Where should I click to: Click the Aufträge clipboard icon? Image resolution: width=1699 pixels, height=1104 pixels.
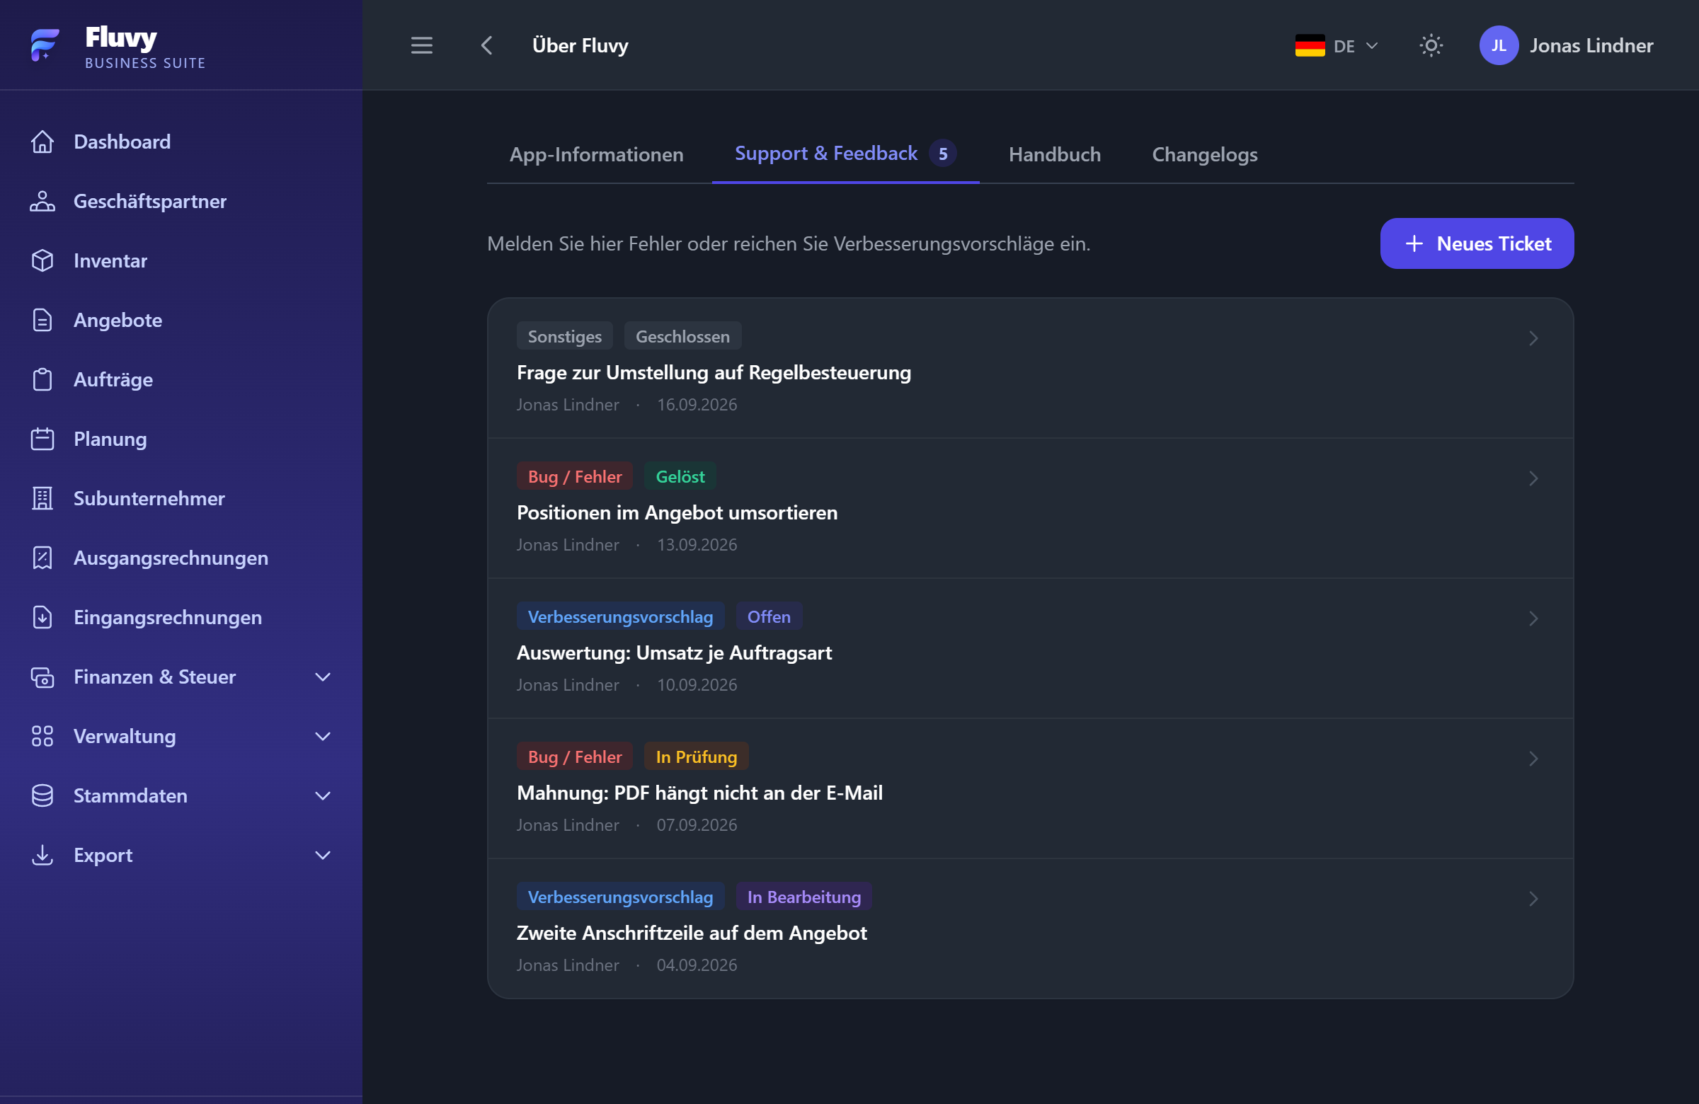point(42,379)
